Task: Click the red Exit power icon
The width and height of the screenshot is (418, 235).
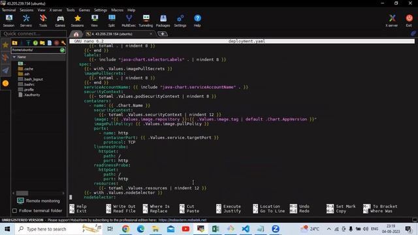Action: pyautogui.click(x=409, y=21)
